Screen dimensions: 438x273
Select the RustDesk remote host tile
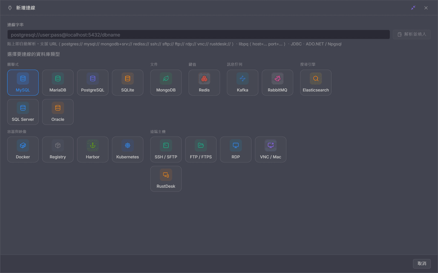pos(166,179)
